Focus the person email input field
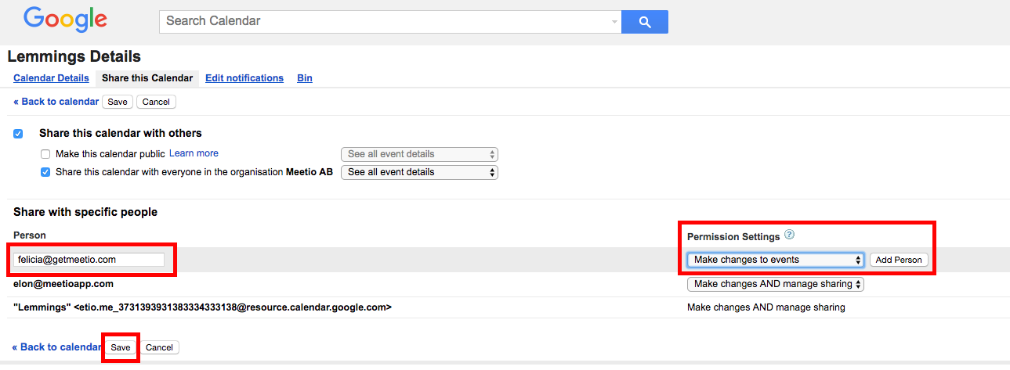Viewport: 1010px width, 370px height. pyautogui.click(x=89, y=260)
